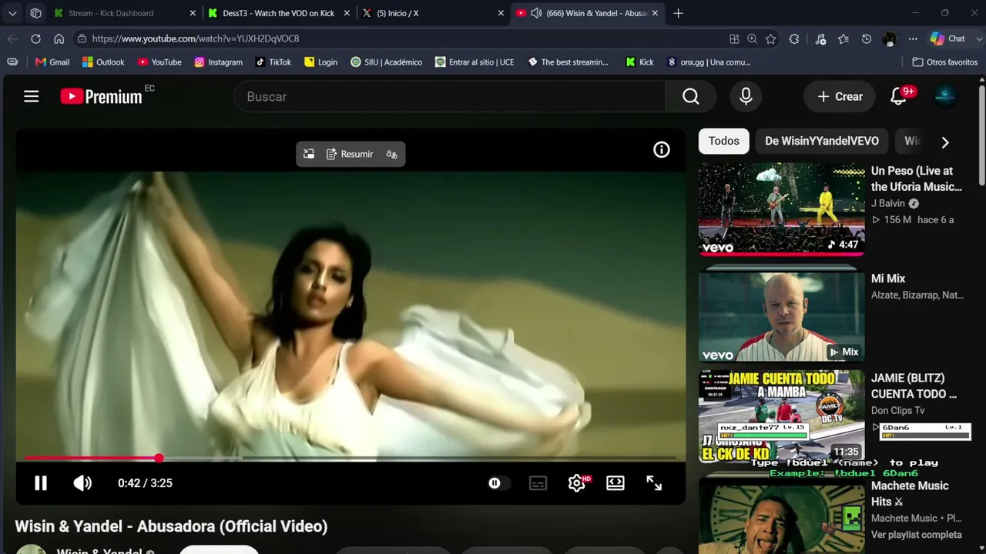Close the Inicio / X tab
Screen dimensions: 986x554
point(501,13)
